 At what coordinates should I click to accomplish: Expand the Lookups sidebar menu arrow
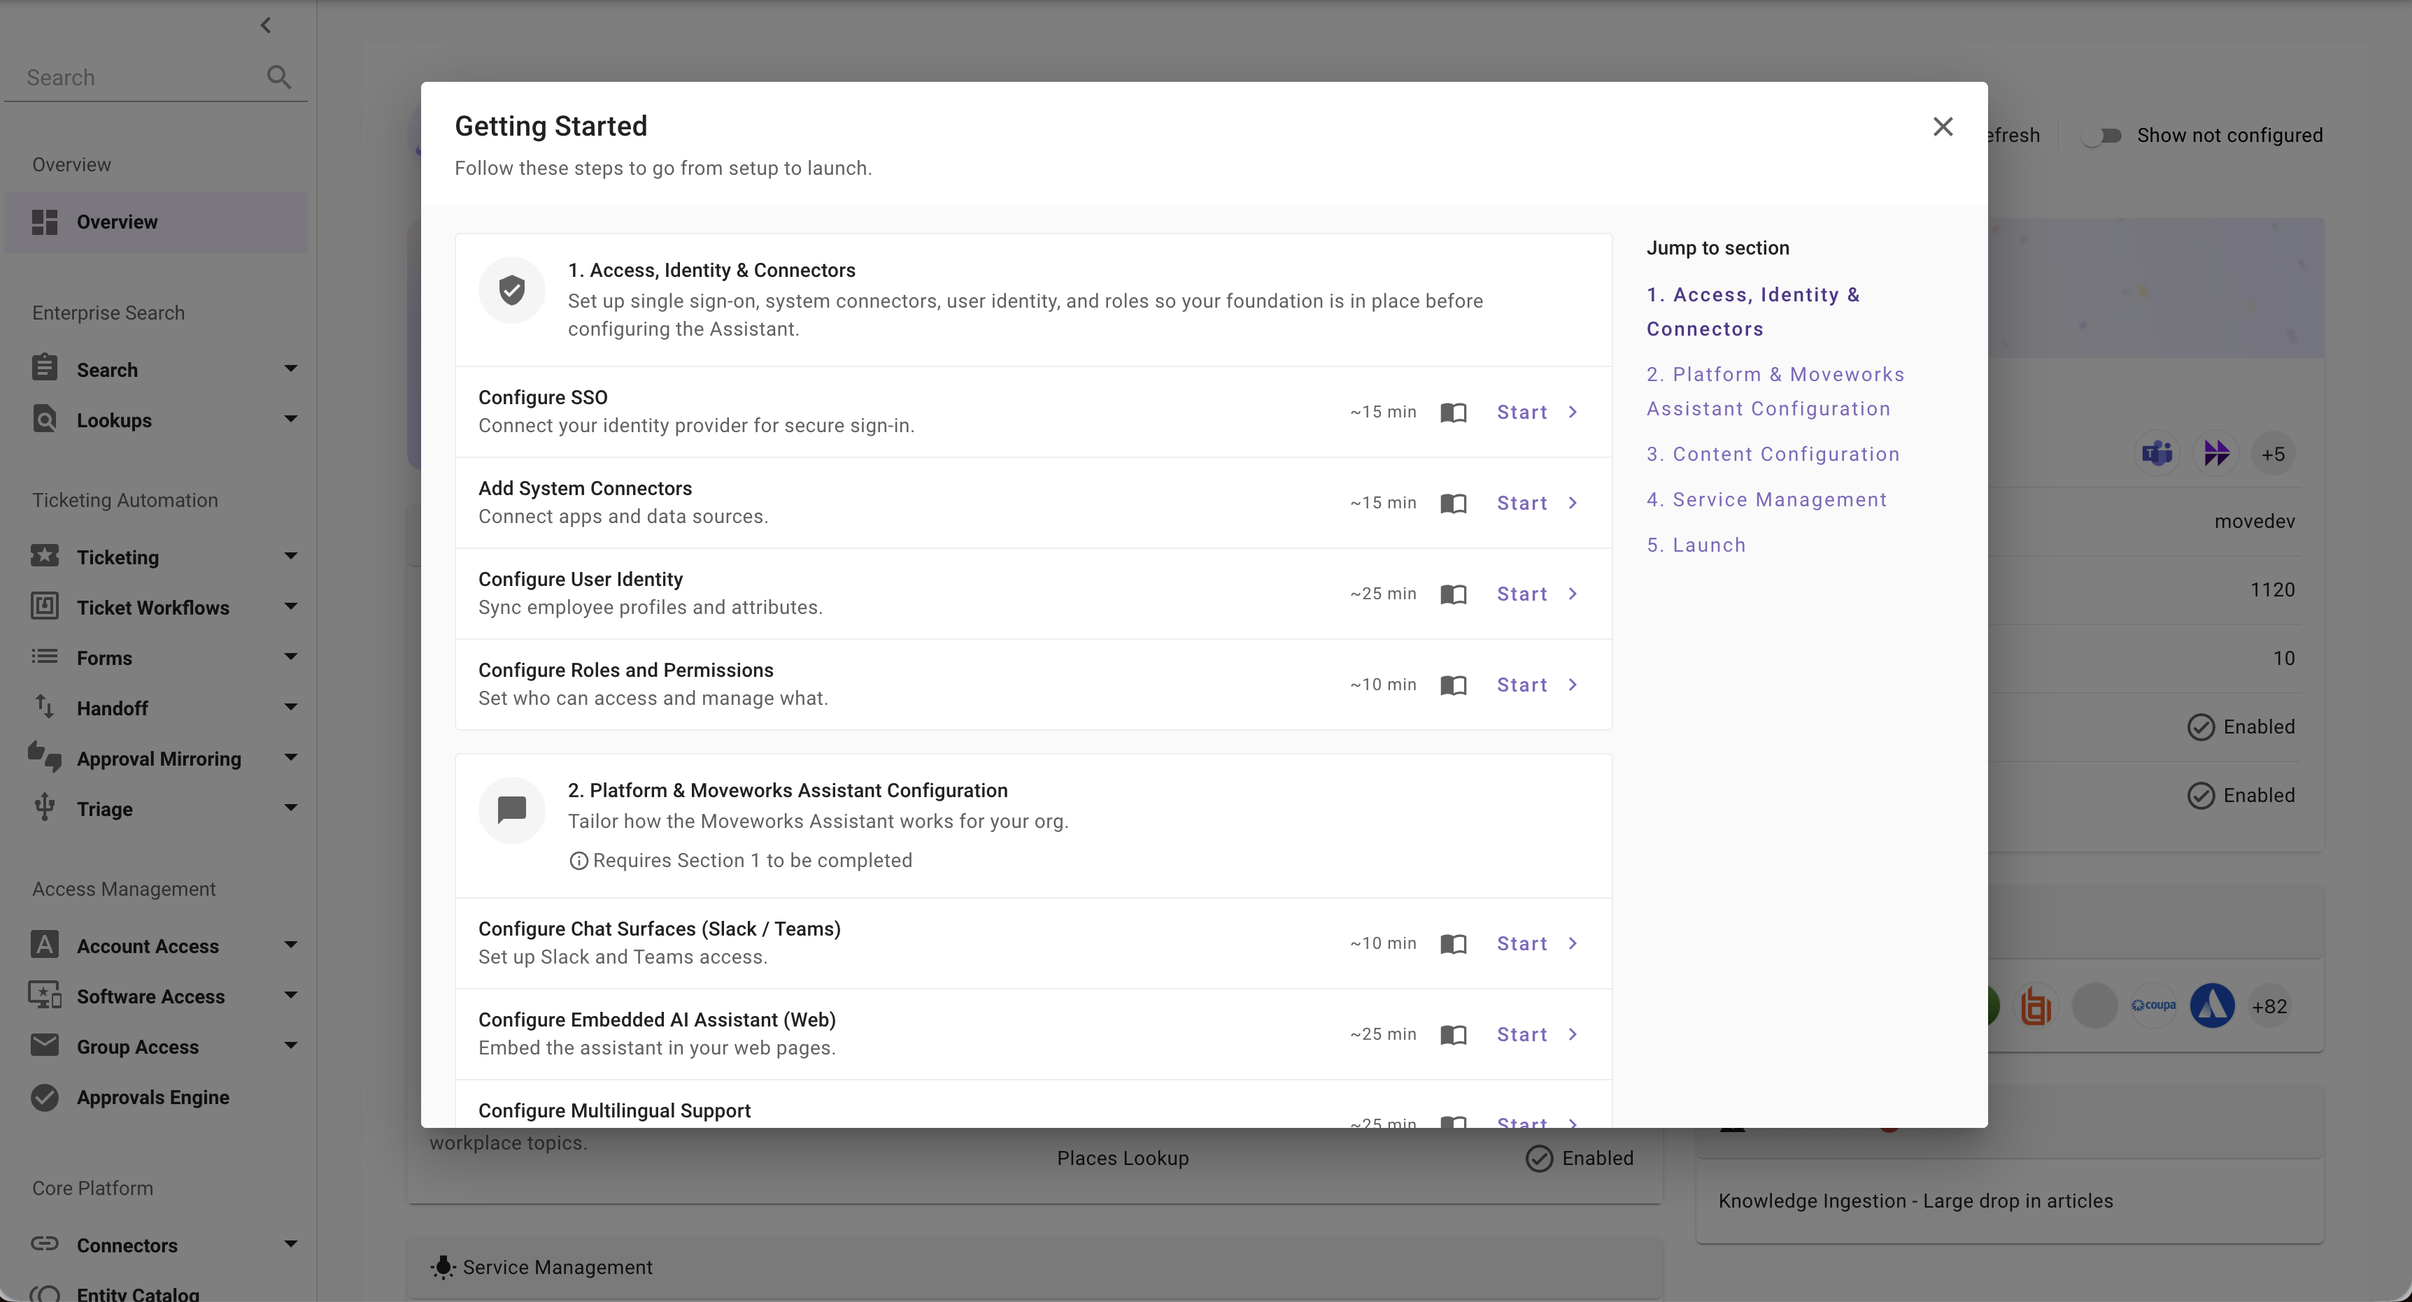click(291, 420)
